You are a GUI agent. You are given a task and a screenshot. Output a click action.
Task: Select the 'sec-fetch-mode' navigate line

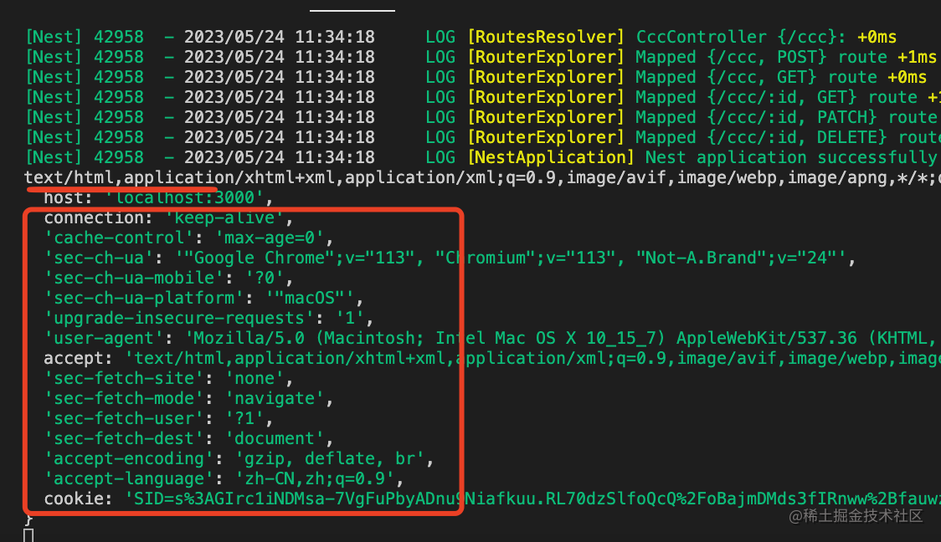(x=188, y=399)
